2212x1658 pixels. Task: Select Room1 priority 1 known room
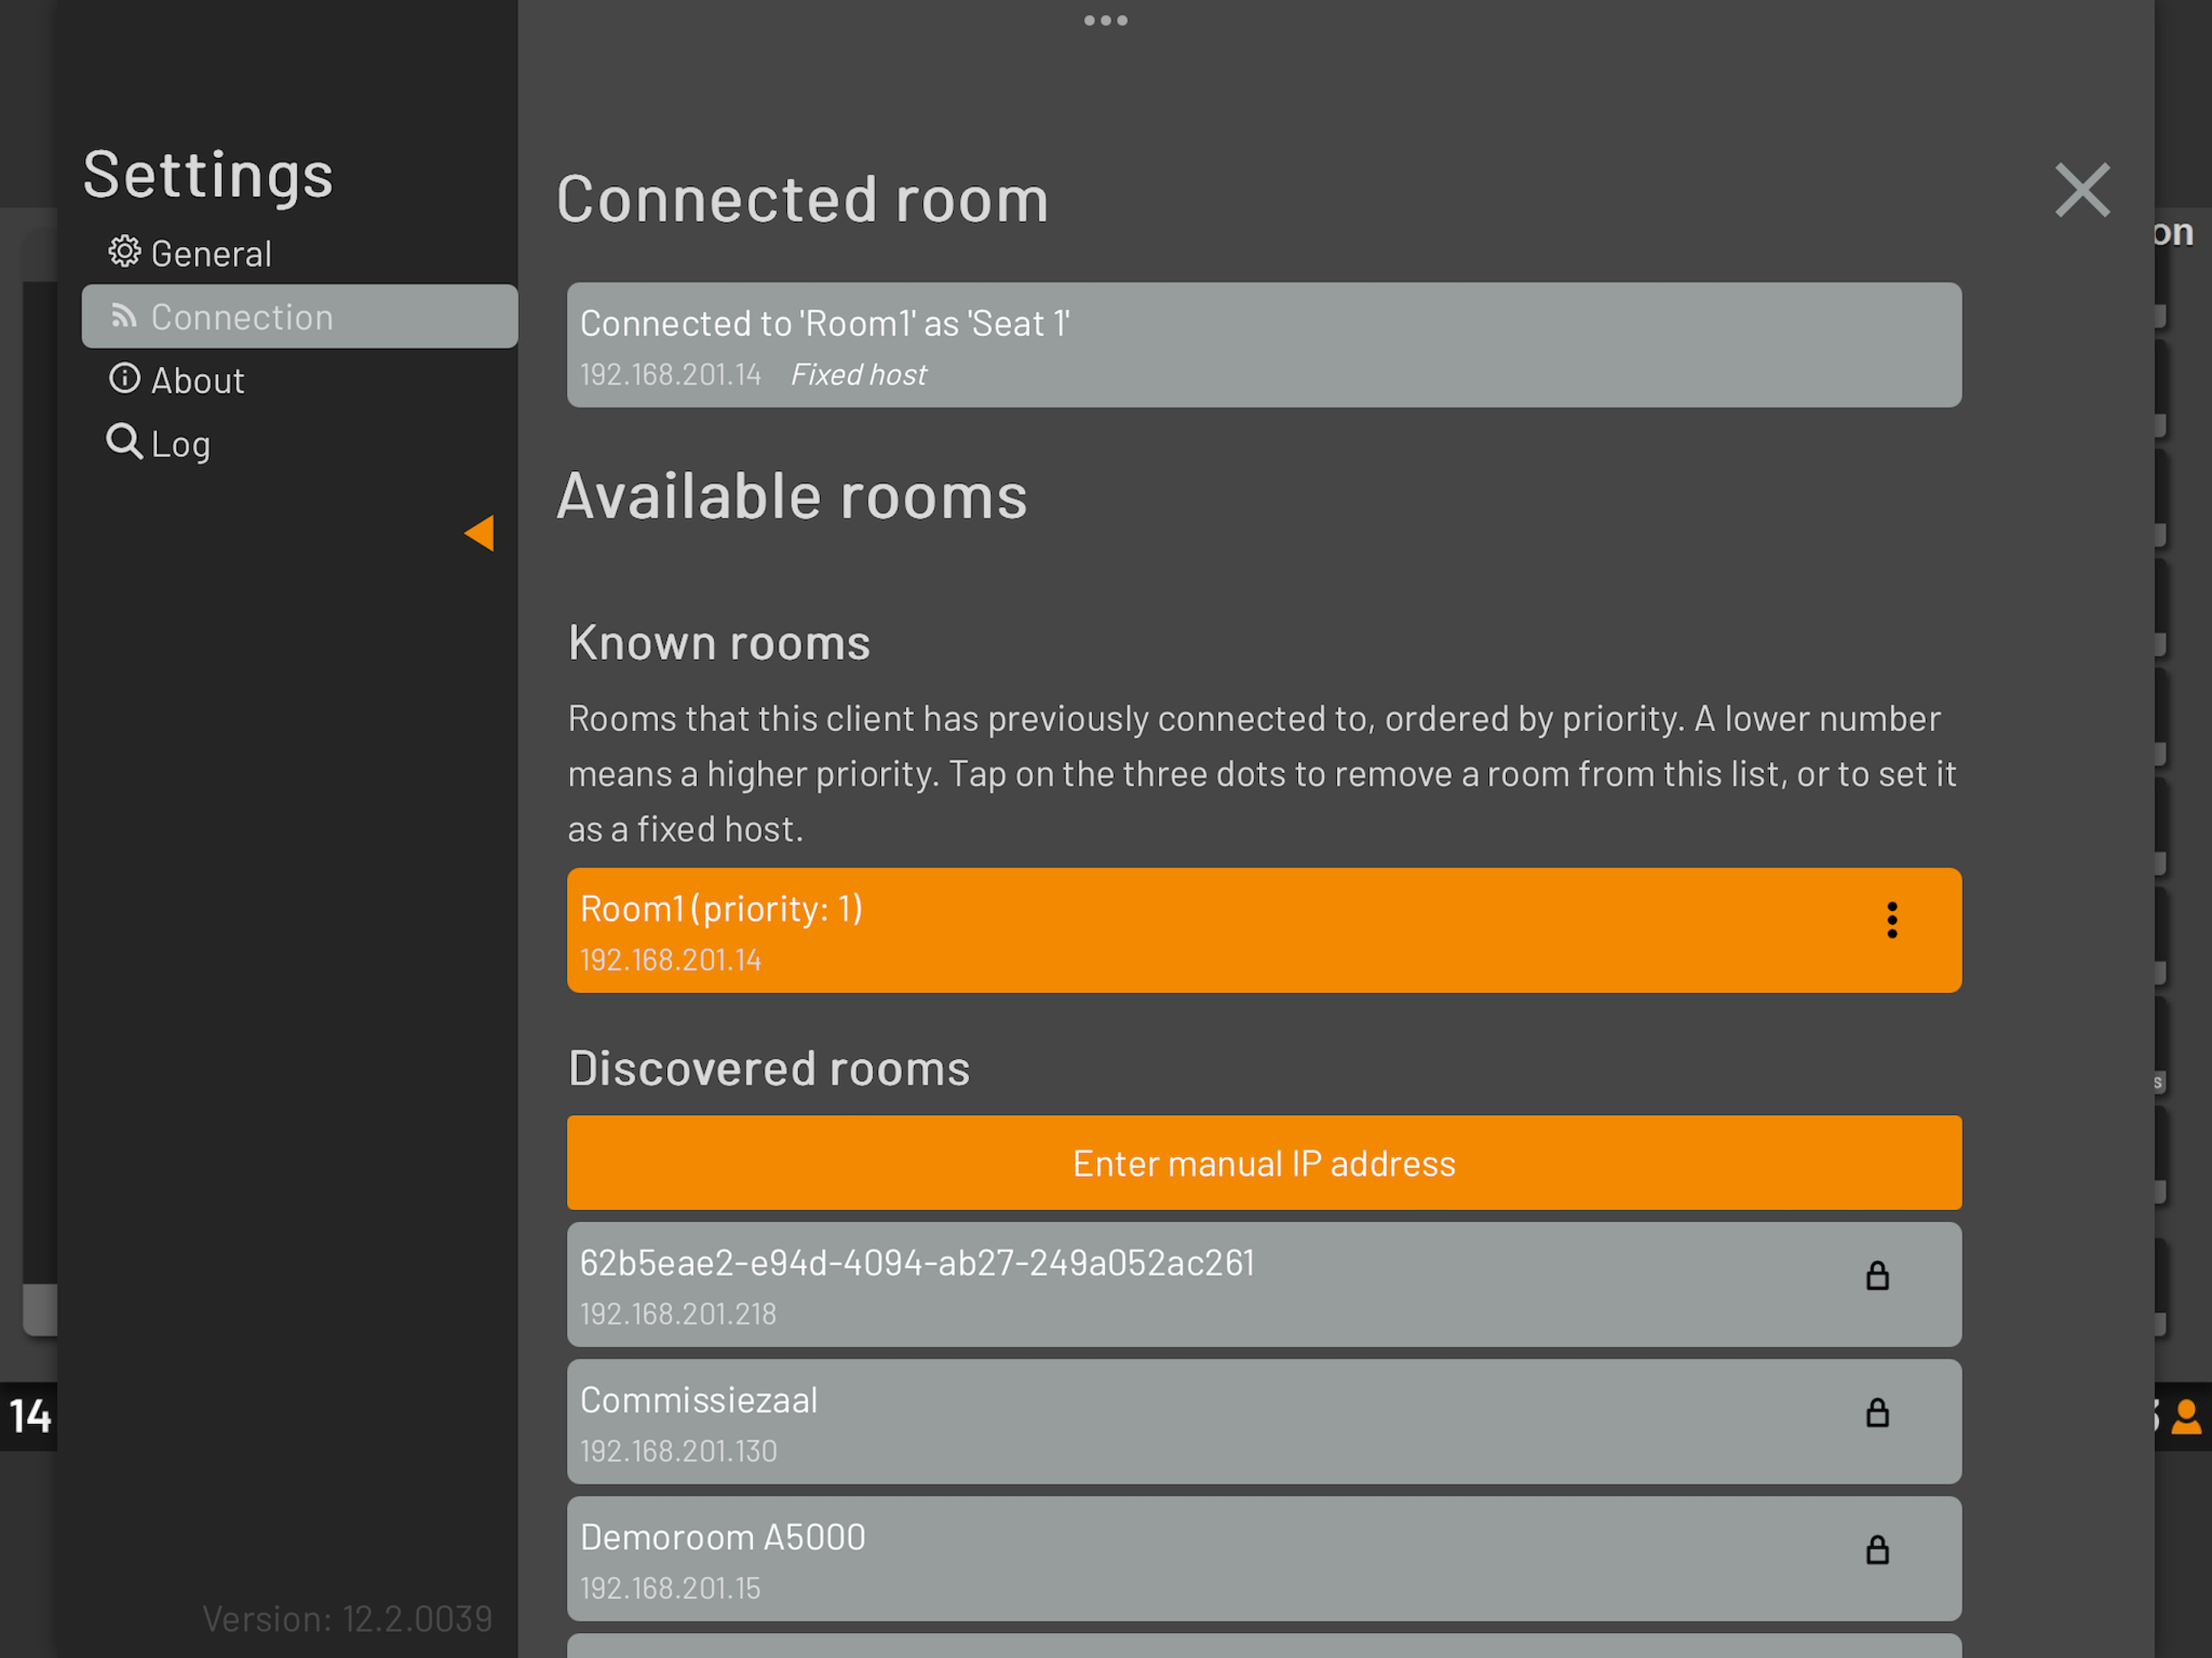1264,930
